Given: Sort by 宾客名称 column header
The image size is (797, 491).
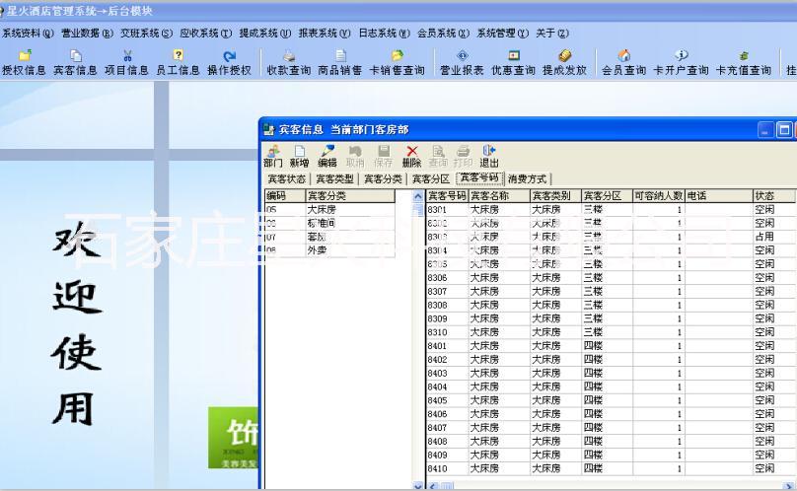Looking at the screenshot, I should [499, 195].
